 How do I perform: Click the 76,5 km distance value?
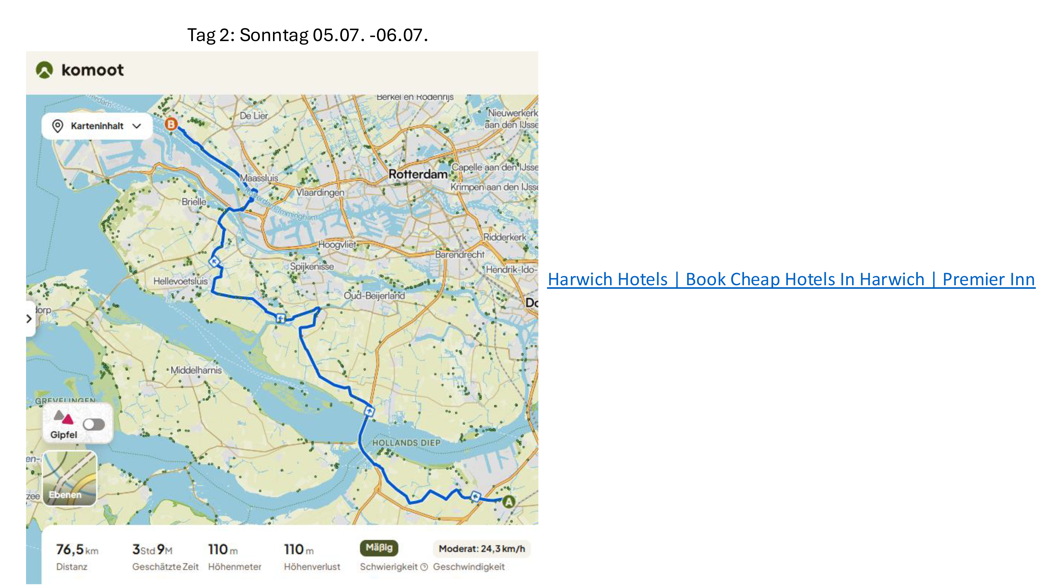point(77,549)
